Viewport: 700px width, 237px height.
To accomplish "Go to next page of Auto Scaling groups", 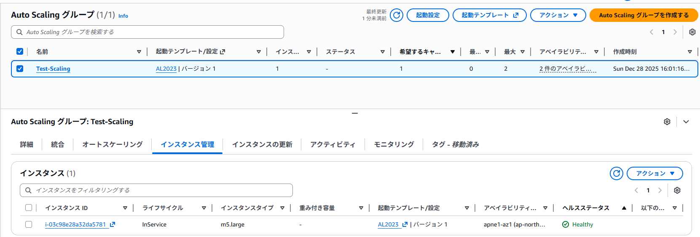I will pos(675,32).
